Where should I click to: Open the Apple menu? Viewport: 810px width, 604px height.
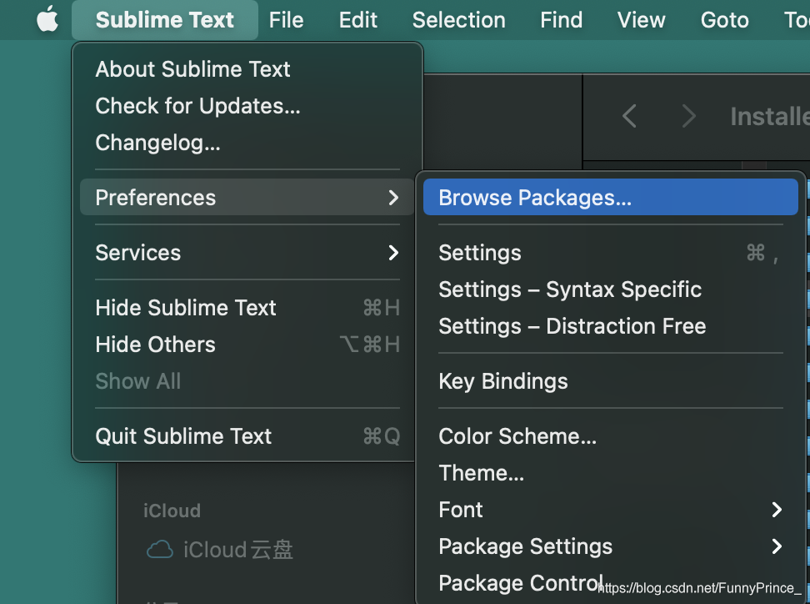(47, 20)
